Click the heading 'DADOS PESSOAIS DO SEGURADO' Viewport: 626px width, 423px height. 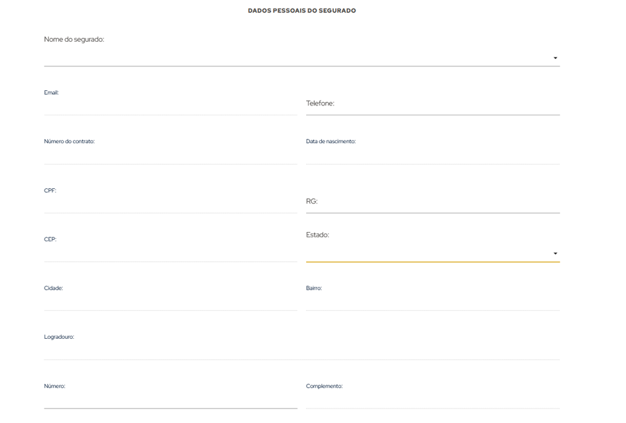302,11
